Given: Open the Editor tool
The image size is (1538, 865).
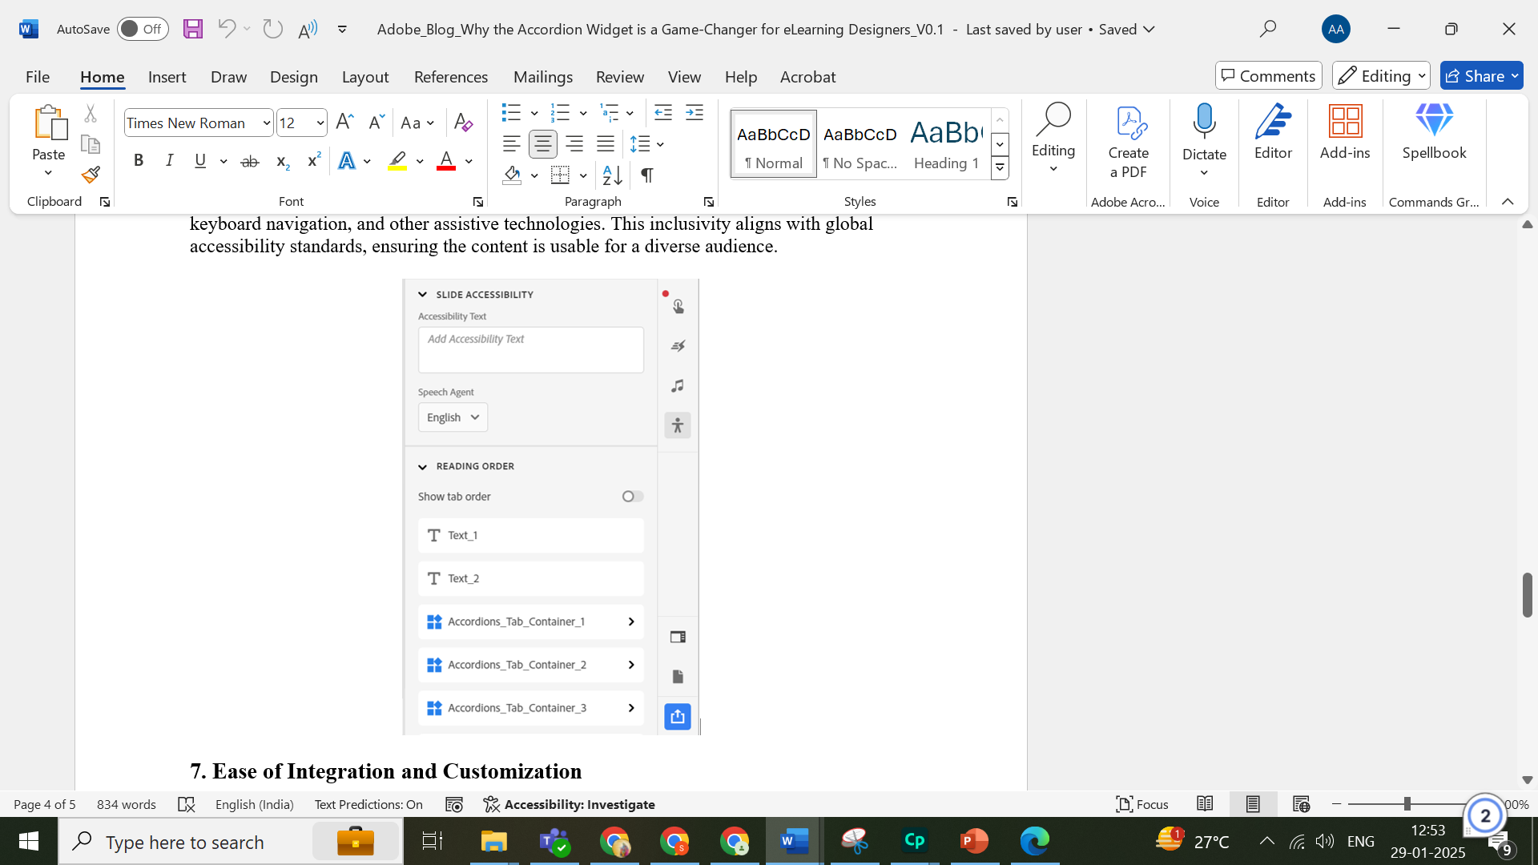Looking at the screenshot, I should pyautogui.click(x=1273, y=133).
